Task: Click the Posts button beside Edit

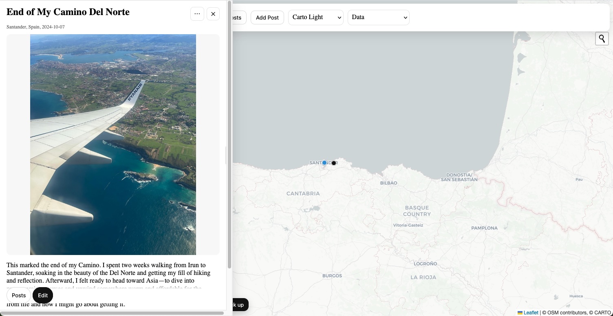Action: click(19, 295)
